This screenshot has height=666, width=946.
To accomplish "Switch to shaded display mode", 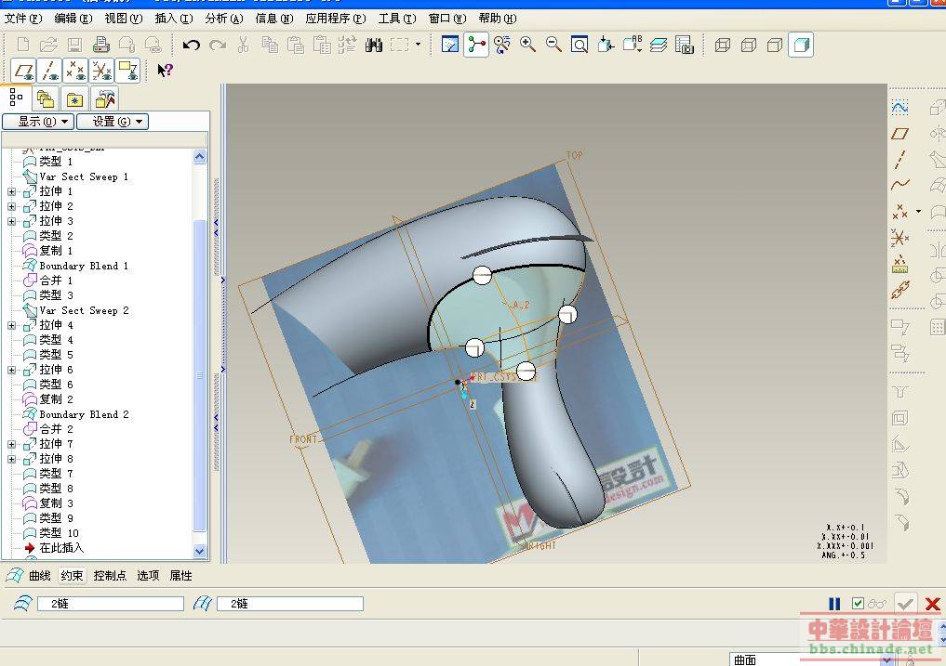I will pos(801,45).
